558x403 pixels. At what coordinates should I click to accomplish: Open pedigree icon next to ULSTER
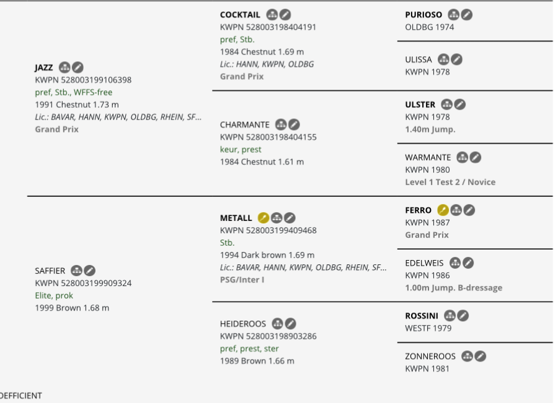pyautogui.click(x=446, y=104)
